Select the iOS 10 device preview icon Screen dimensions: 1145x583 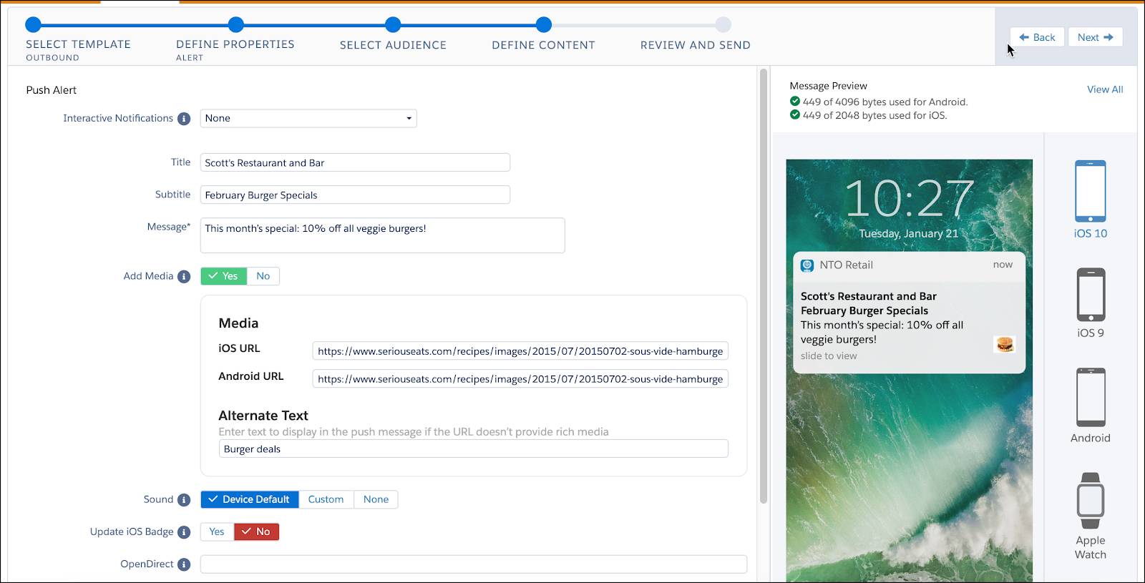1090,191
